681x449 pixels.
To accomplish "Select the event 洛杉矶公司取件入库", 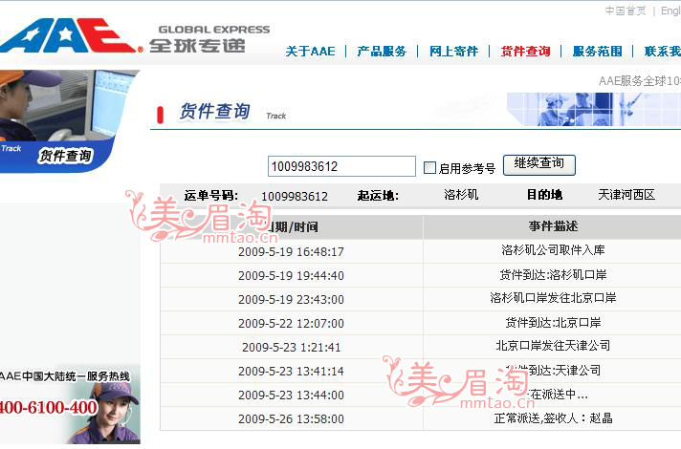I will click(553, 250).
